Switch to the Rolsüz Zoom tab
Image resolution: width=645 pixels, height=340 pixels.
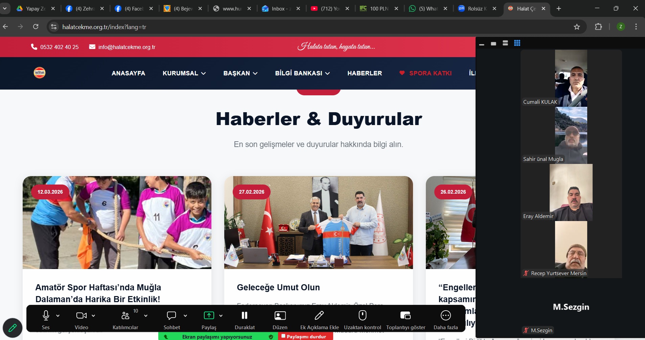(478, 9)
